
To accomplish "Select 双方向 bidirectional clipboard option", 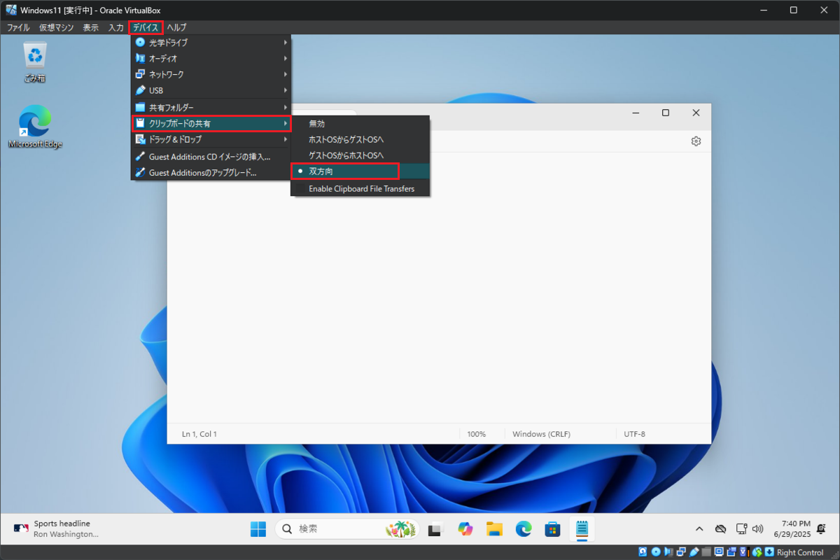I will (360, 171).
